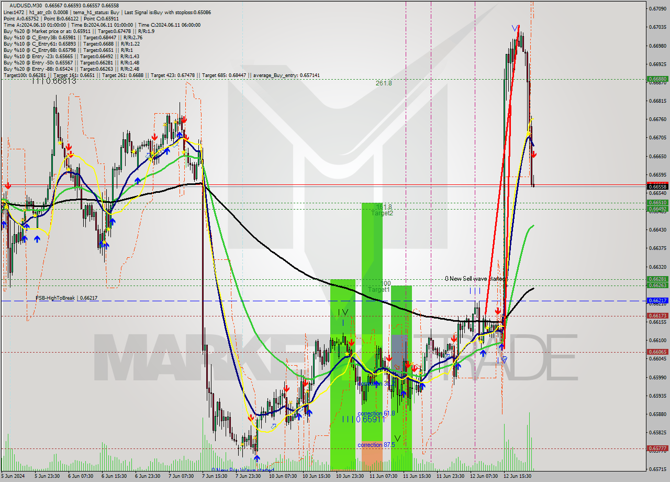
Task: Click the '5 Jun 2024' time axis label
Action: pos(14,476)
